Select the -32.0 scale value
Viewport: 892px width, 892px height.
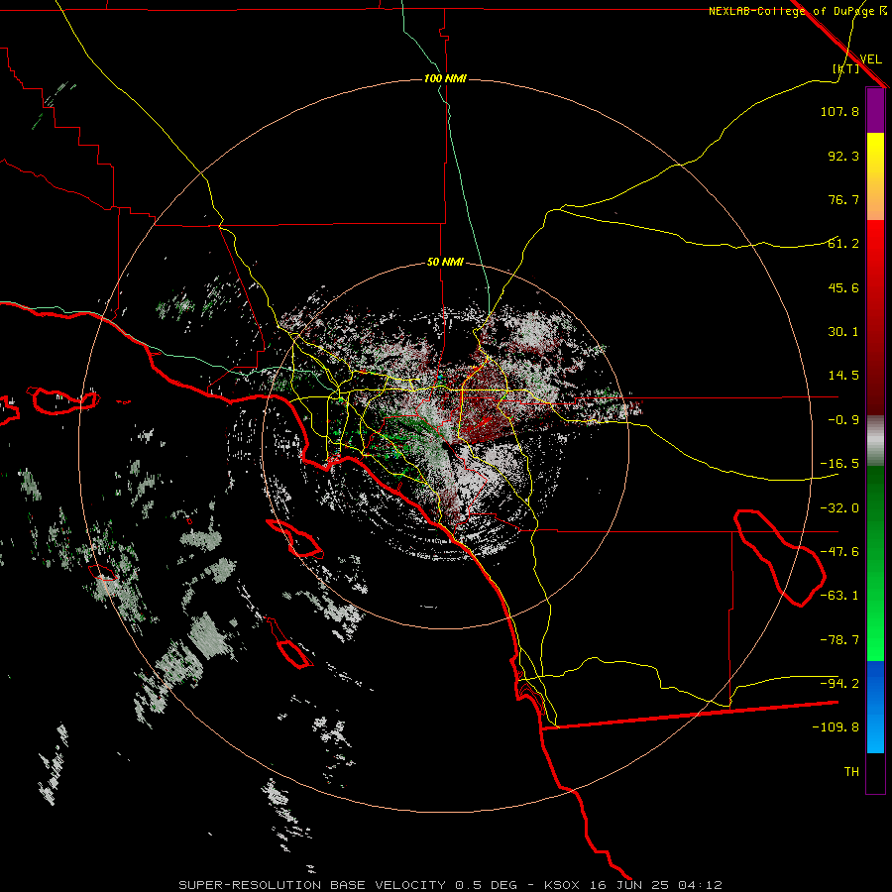839,508
